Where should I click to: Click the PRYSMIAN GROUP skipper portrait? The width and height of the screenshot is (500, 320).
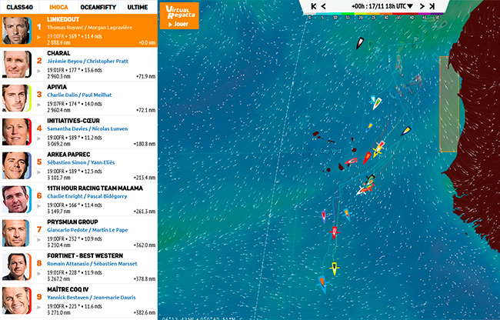[x=17, y=233]
